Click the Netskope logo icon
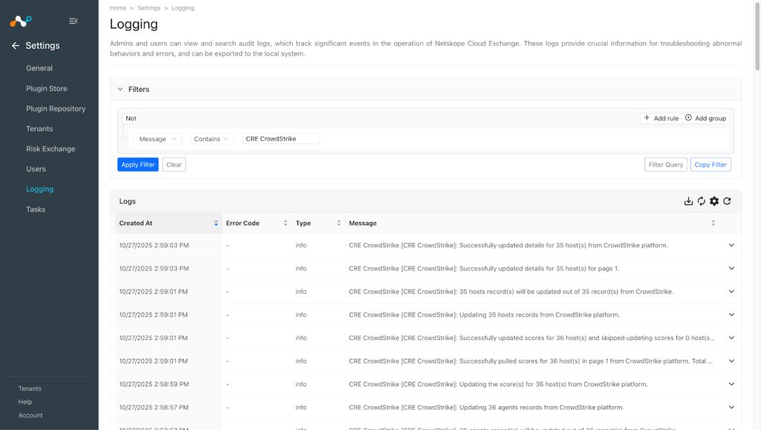The image size is (761, 430). point(20,21)
